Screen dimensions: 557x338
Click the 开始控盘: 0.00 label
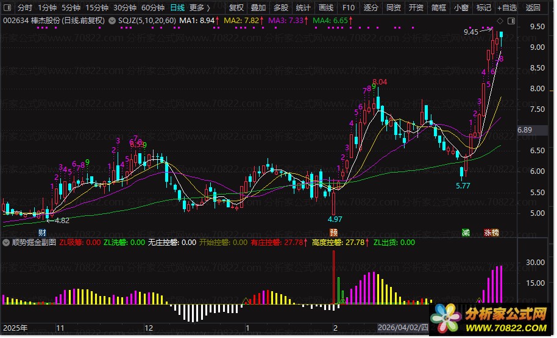(223, 243)
